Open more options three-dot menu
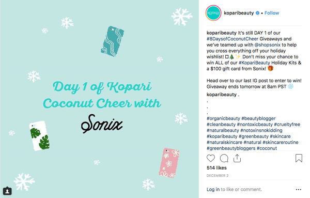Viewport: 310px width, 198px height. pyautogui.click(x=299, y=190)
